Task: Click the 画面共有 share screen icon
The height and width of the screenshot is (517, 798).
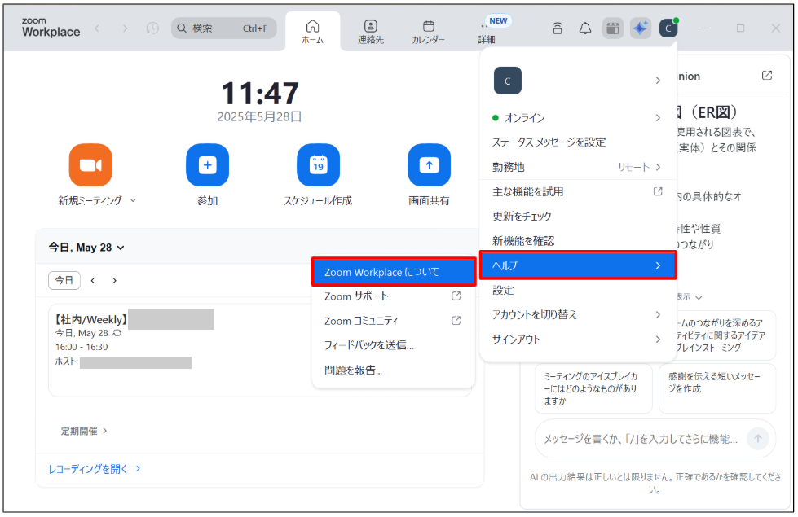Action: point(429,164)
